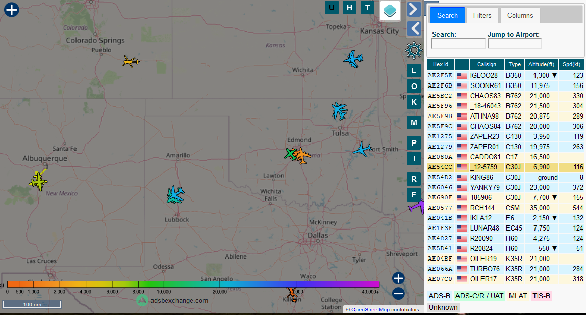Select row with callsign YANKY79
586x315 pixels.
point(505,187)
